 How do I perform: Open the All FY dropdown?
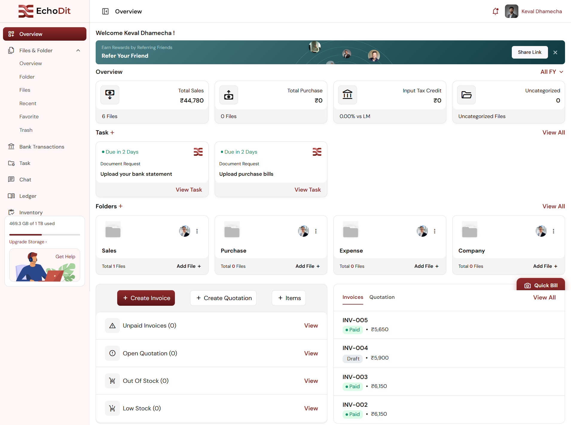(552, 72)
